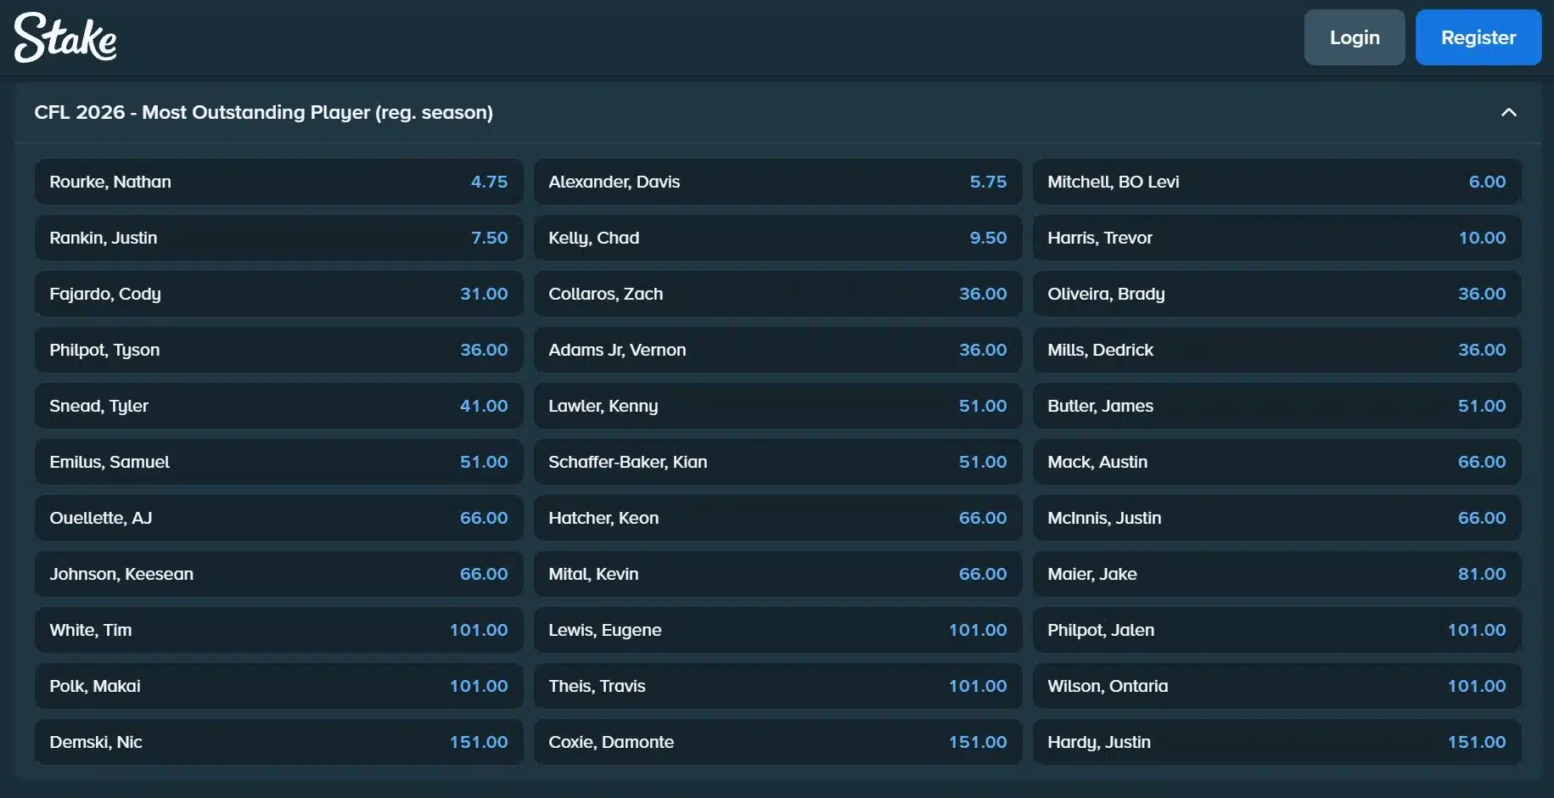Screen dimensions: 1554x798
Task: Select Coxie, Damonte at 151.00
Action: pyautogui.click(x=777, y=742)
